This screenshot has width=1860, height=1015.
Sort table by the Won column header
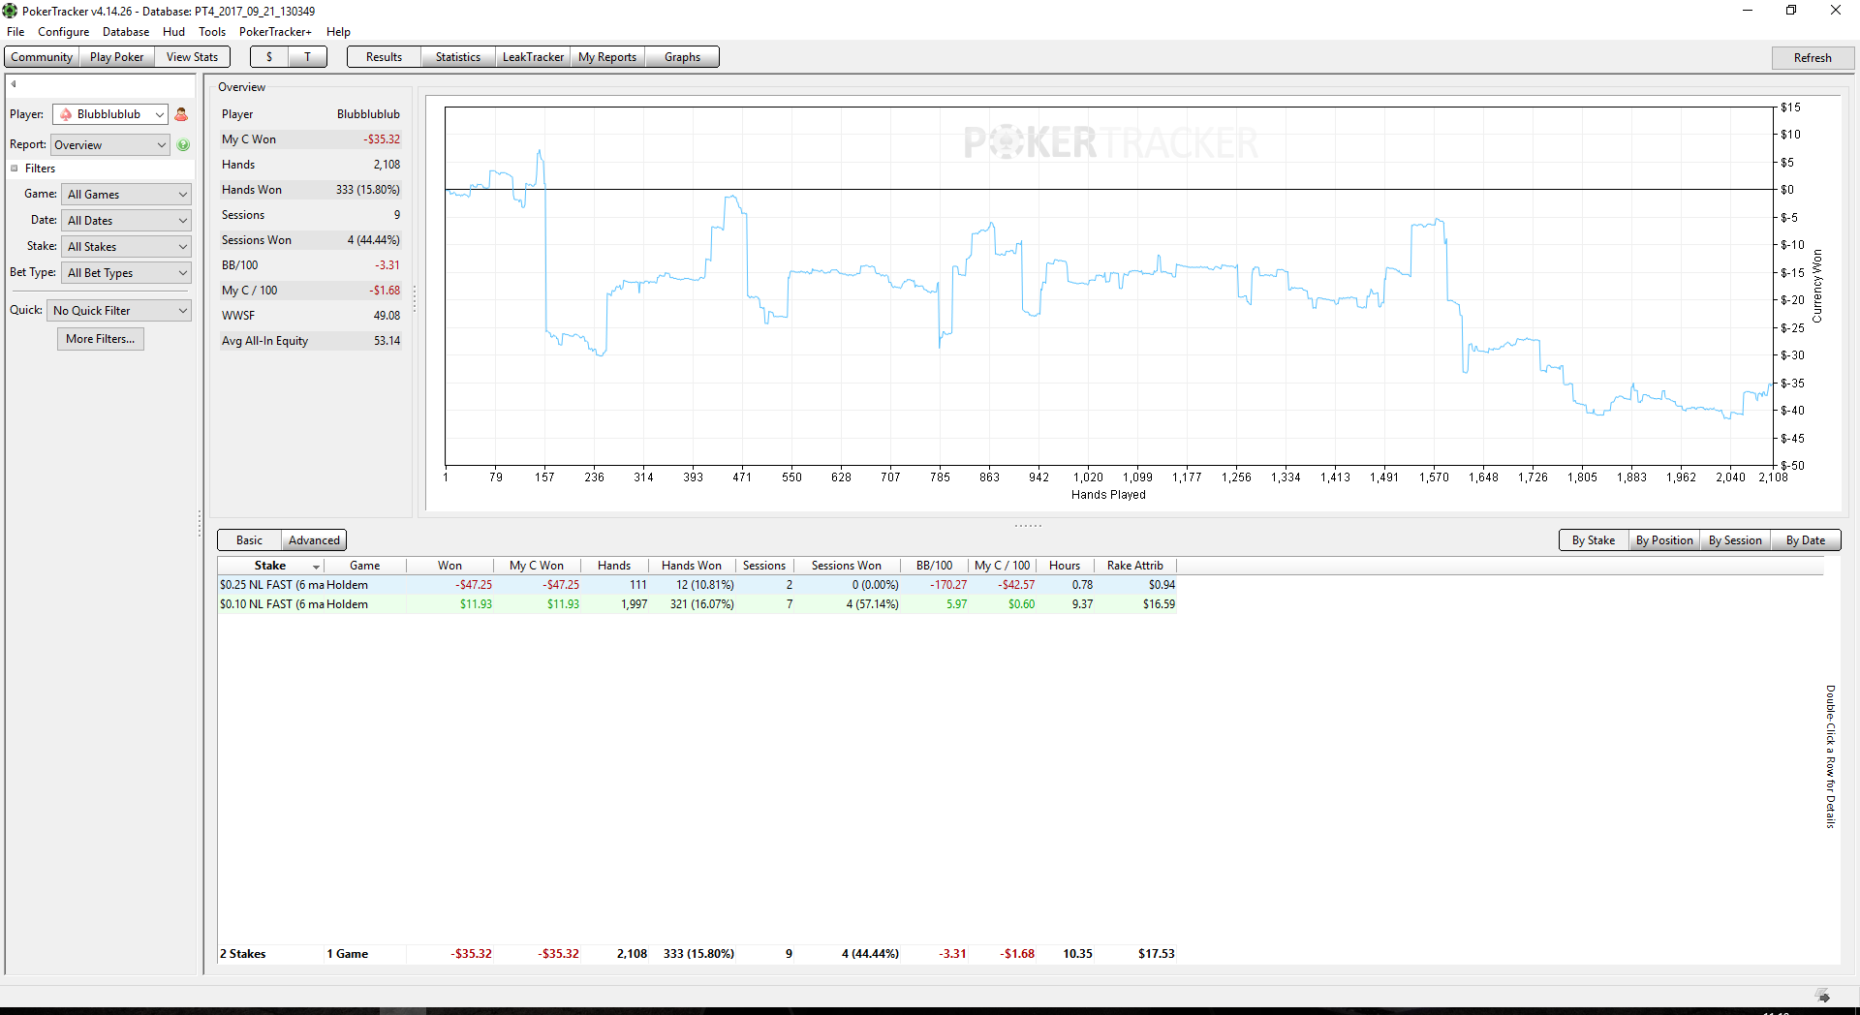(450, 566)
